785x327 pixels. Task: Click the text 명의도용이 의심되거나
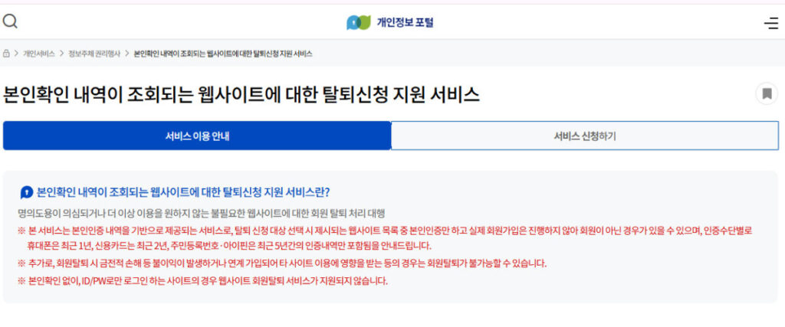click(x=61, y=214)
